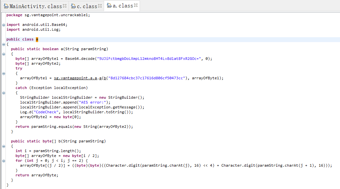Click the public static boolean a signature
The height and width of the screenshot is (189, 340).
point(59,49)
